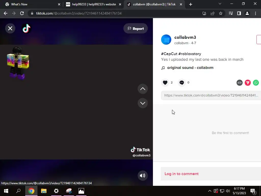Open notification center
The image size is (261, 196).
coord(253,191)
